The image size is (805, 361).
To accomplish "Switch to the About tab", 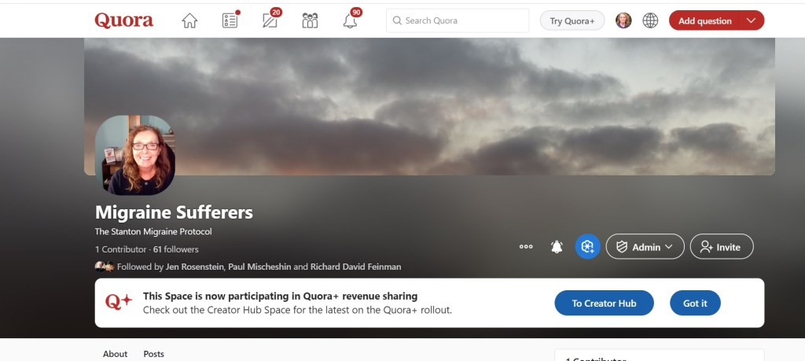I will pos(115,354).
